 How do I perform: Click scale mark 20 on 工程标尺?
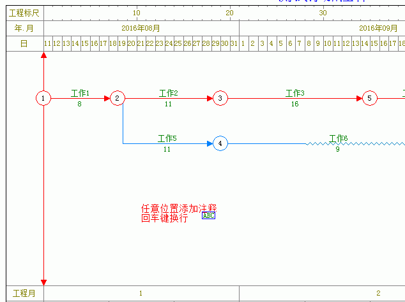tap(229, 13)
